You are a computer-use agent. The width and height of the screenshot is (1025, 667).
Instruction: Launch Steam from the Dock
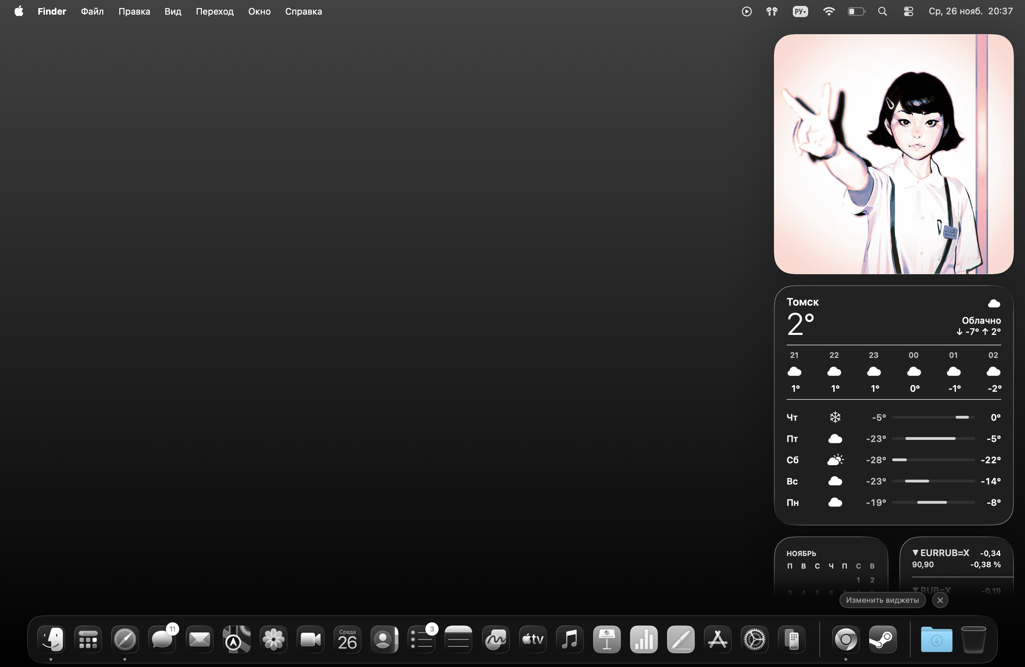pos(882,639)
